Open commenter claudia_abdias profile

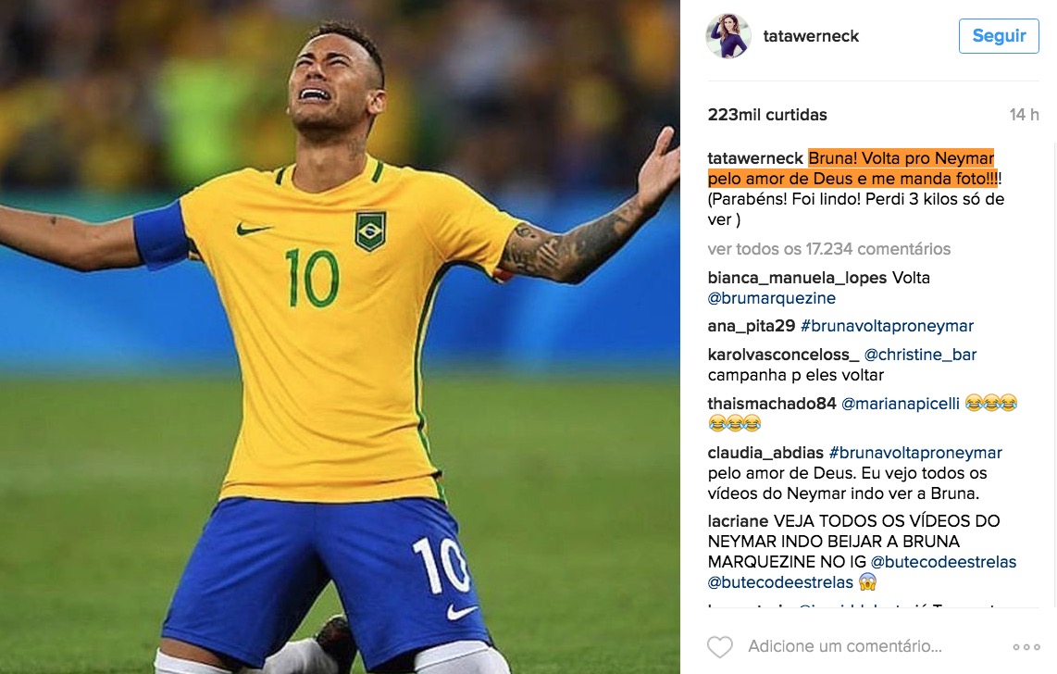[x=765, y=453]
